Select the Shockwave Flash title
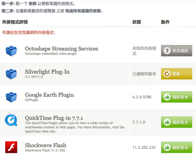 tap(46, 145)
